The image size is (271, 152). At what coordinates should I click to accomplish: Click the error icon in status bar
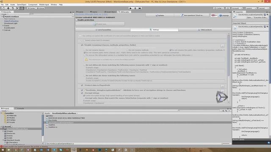[x=1, y=147]
